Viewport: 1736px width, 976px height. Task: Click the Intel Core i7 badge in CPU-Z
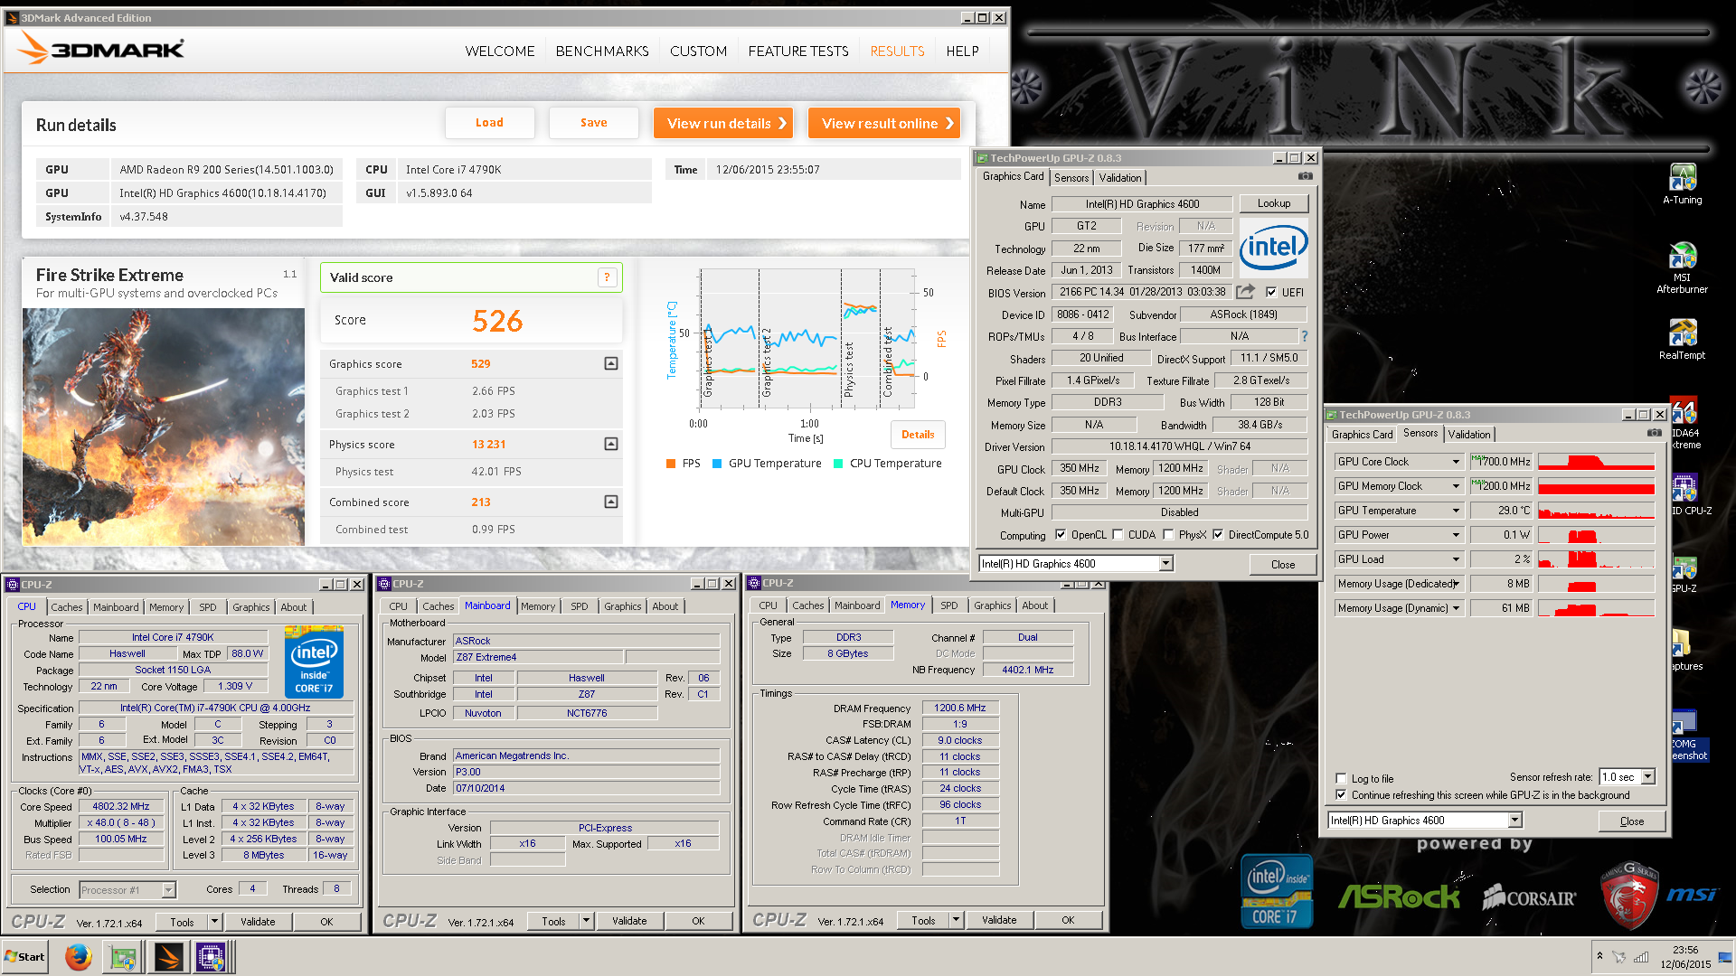point(314,662)
